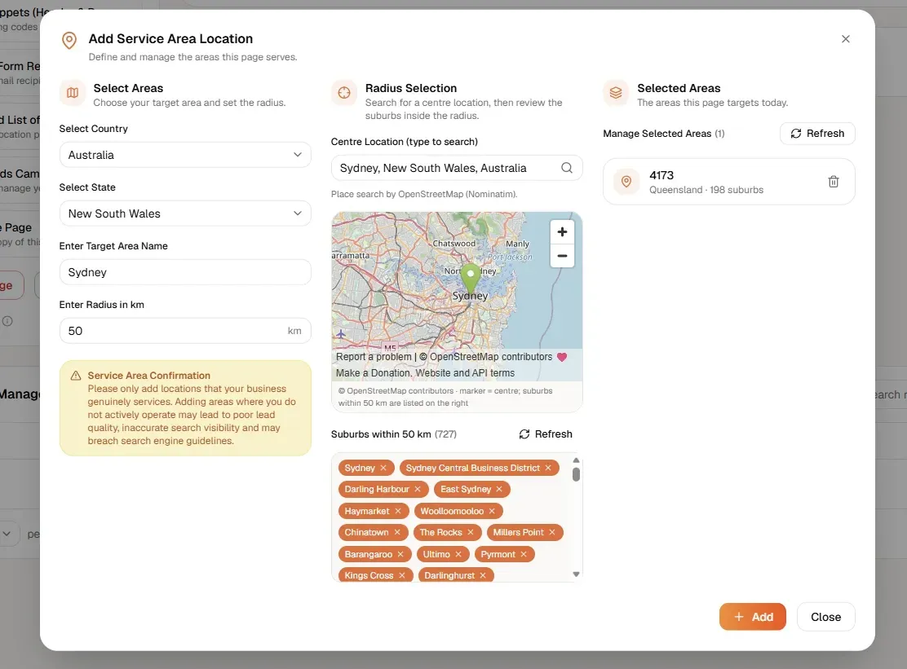
Task: Click the scroll up arrow of the suburbs list
Action: pyautogui.click(x=576, y=460)
